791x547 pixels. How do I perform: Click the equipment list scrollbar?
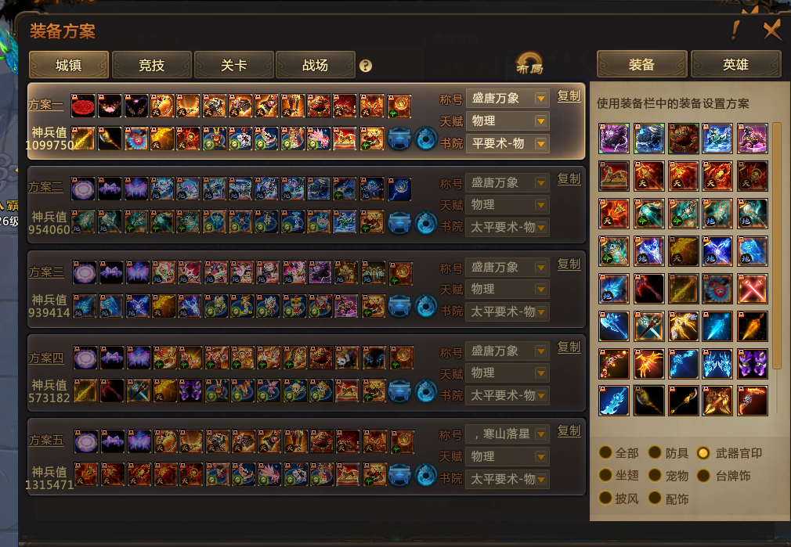(x=777, y=247)
